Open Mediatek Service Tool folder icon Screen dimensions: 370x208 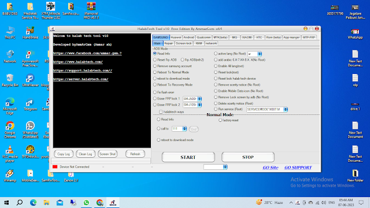pos(30,10)
